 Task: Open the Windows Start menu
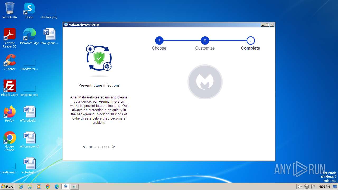[7, 186]
